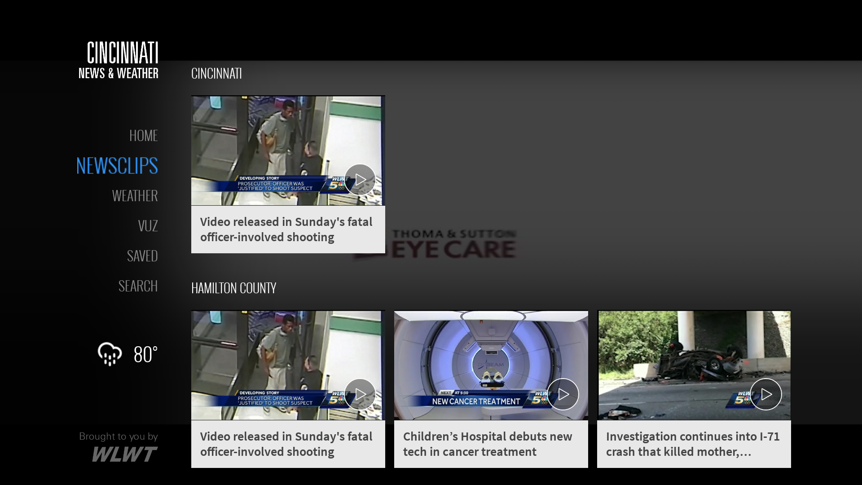This screenshot has height=485, width=862.
Task: Open the proton beam machine thumbnail
Action: pos(476,355)
